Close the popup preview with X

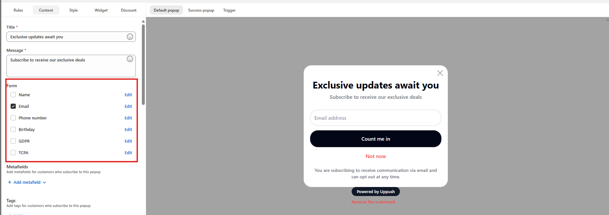coord(440,73)
